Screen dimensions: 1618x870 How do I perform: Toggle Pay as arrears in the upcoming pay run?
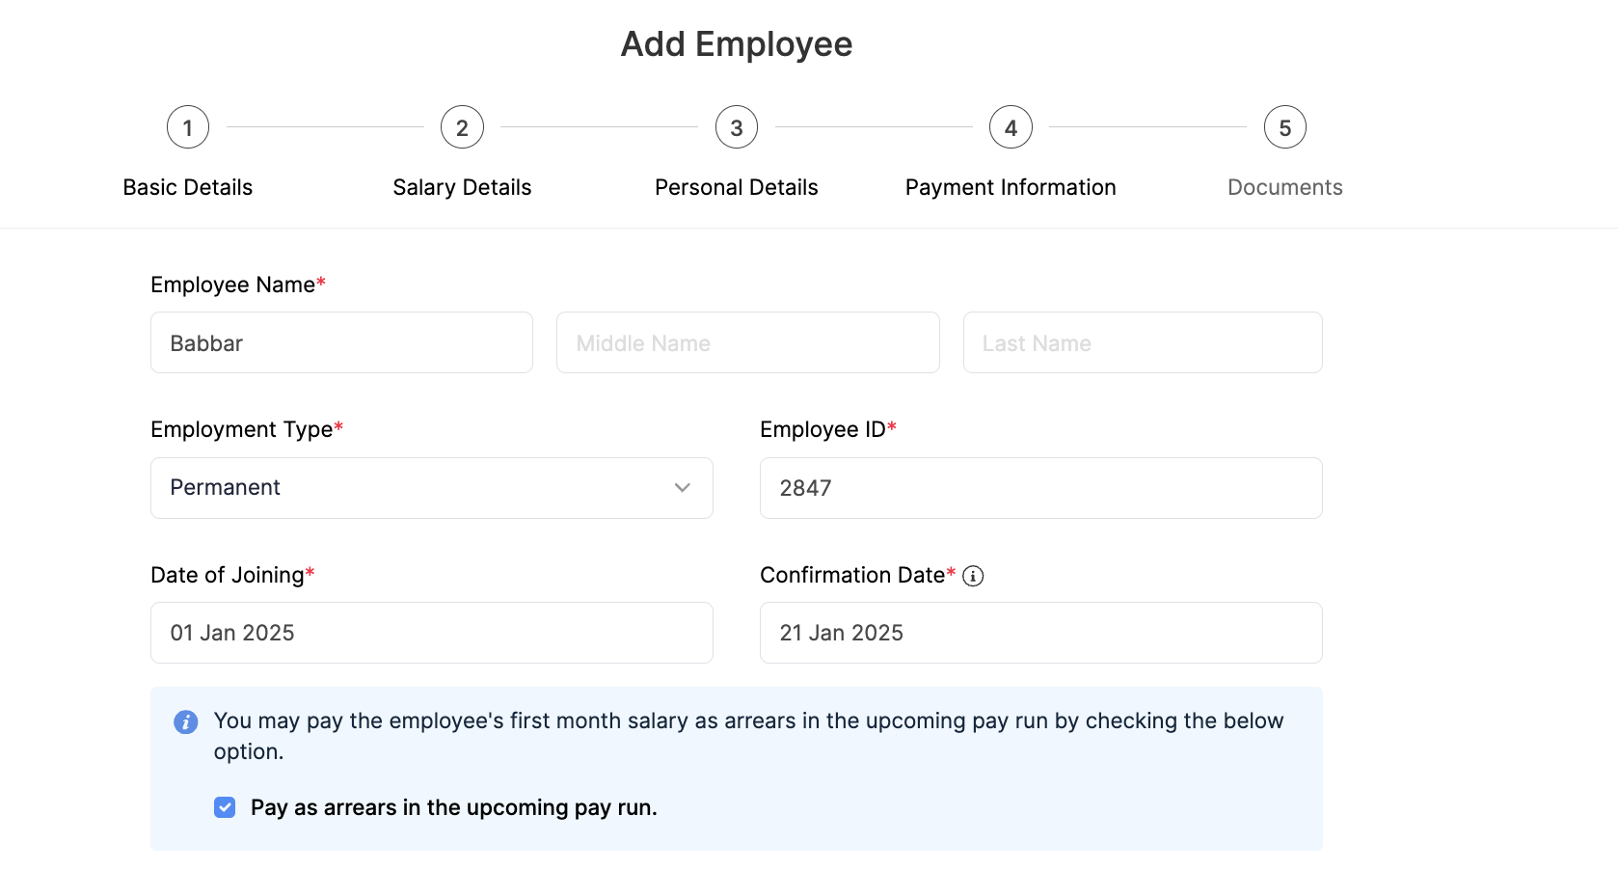click(x=224, y=807)
